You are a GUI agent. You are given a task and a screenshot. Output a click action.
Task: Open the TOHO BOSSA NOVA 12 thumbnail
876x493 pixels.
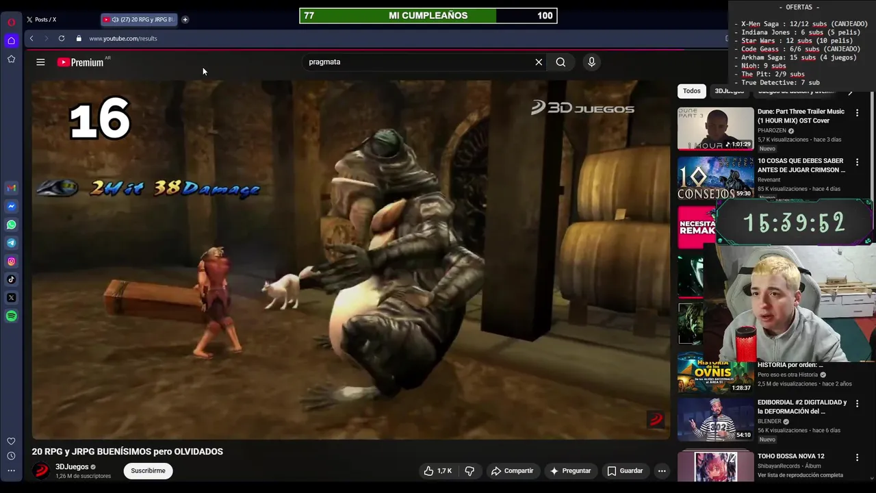point(715,466)
